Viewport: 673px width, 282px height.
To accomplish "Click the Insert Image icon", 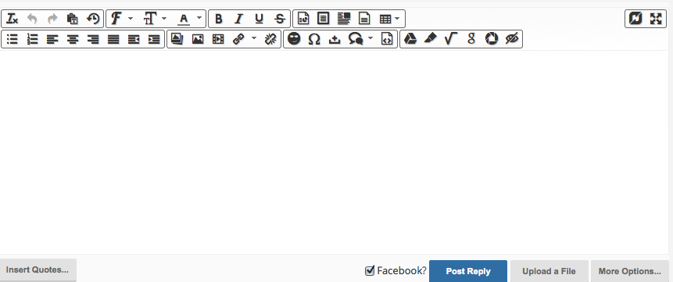I will point(198,39).
